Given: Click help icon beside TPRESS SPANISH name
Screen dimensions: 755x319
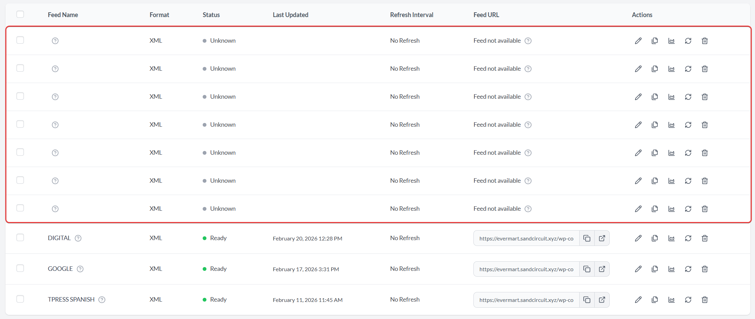Looking at the screenshot, I should pyautogui.click(x=102, y=300).
